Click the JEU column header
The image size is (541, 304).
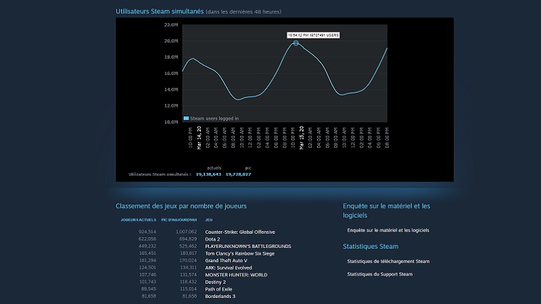pyautogui.click(x=209, y=220)
